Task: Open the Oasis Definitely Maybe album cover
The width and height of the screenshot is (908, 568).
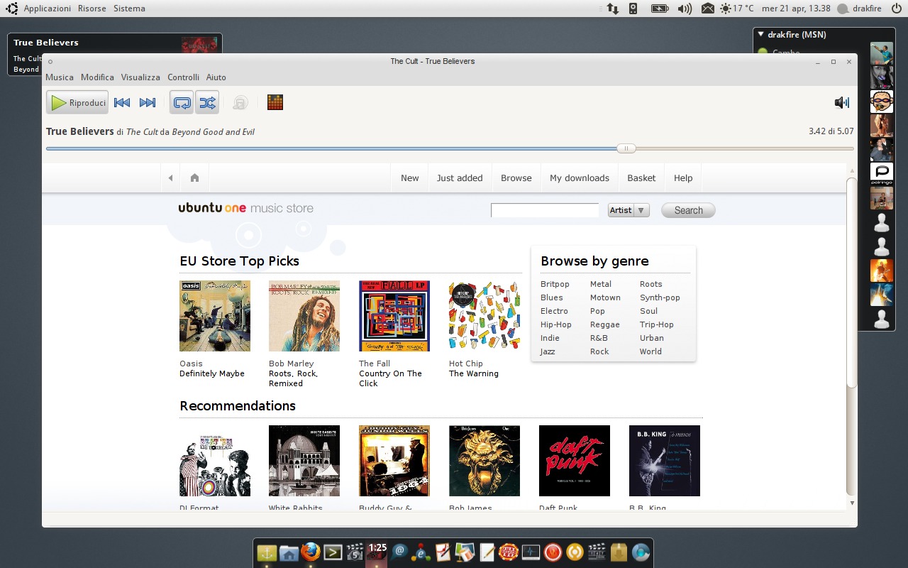Action: point(215,316)
